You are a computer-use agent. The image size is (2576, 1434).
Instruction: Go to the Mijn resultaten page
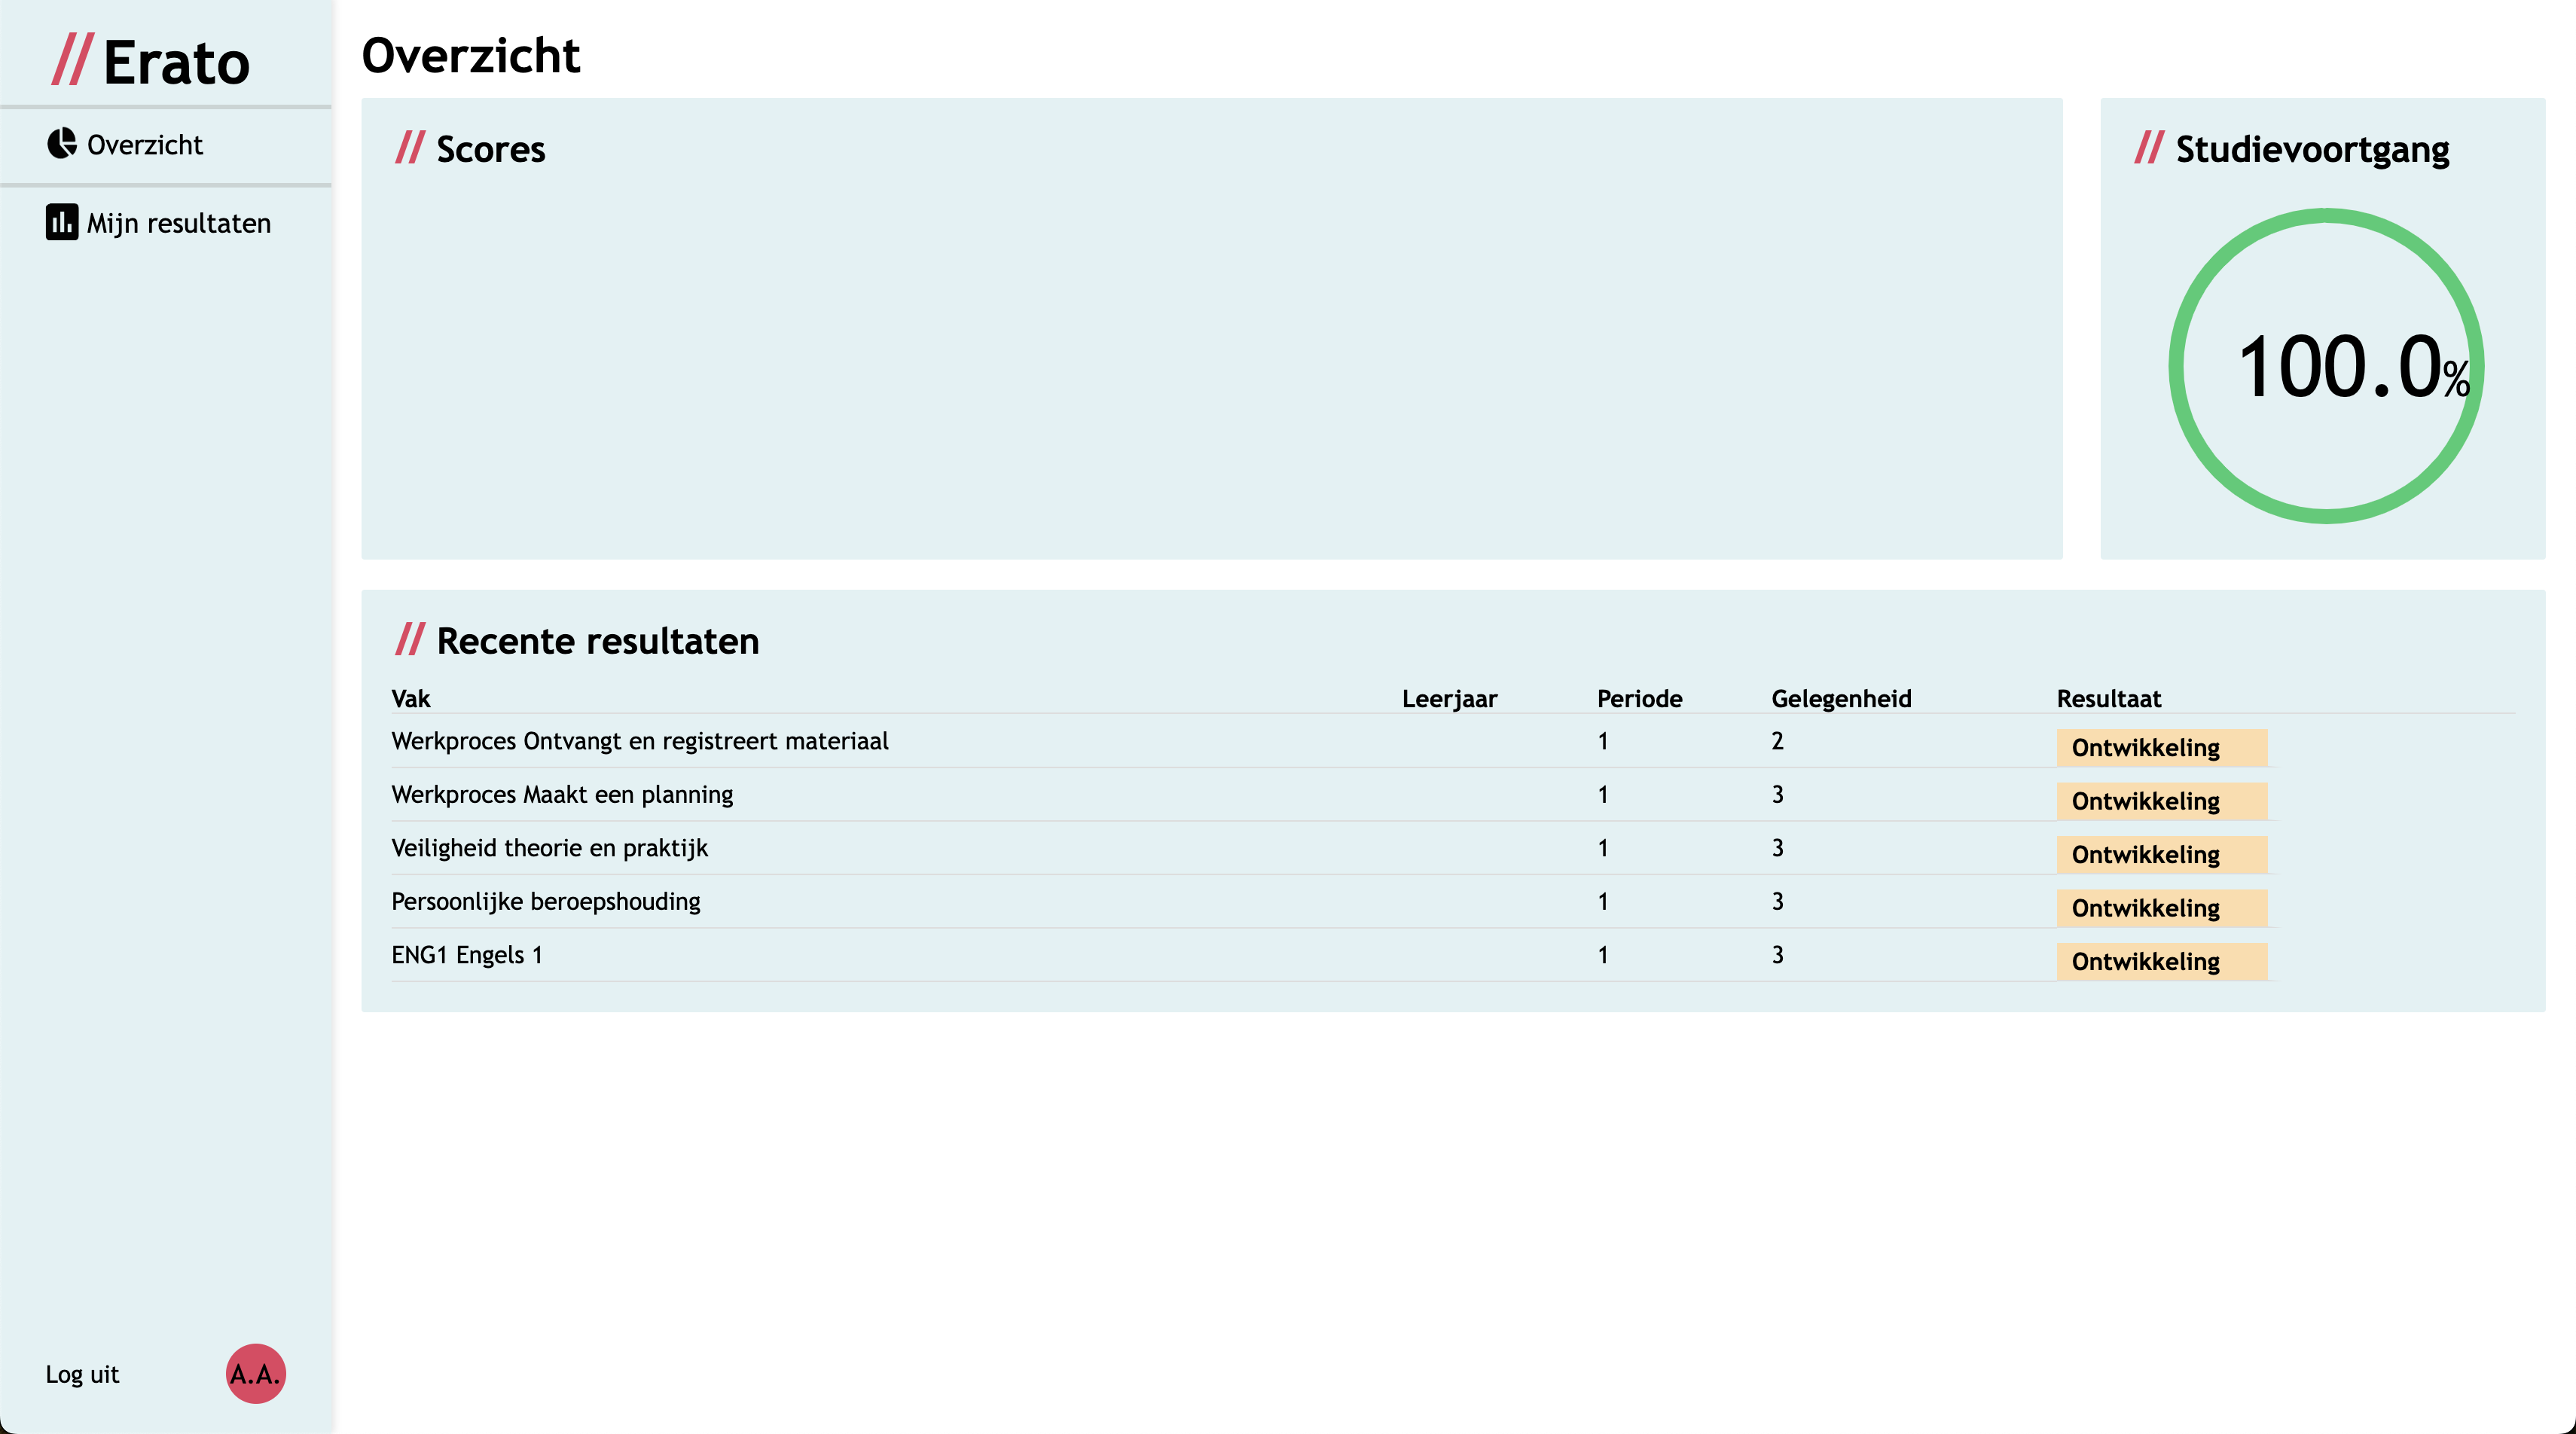(x=178, y=223)
